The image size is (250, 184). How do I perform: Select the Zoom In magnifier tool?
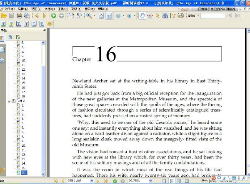point(89,15)
